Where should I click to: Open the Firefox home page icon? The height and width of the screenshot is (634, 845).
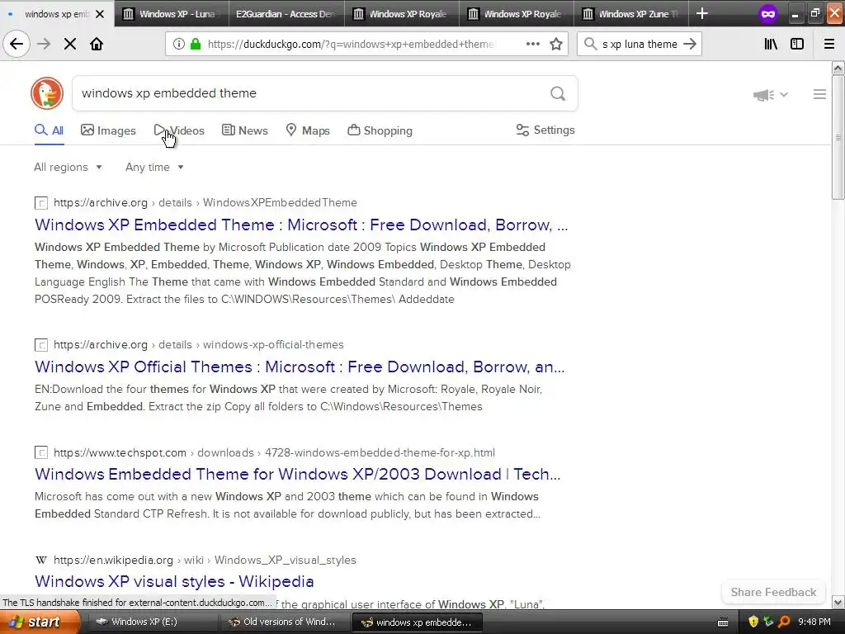click(97, 44)
